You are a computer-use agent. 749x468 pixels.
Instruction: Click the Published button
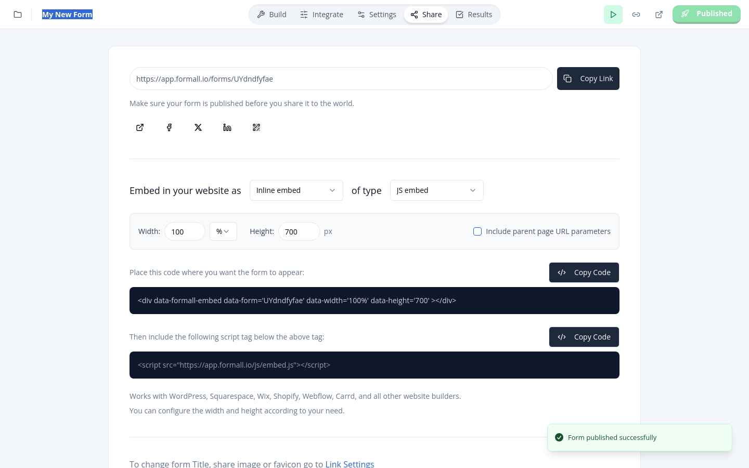point(706,14)
